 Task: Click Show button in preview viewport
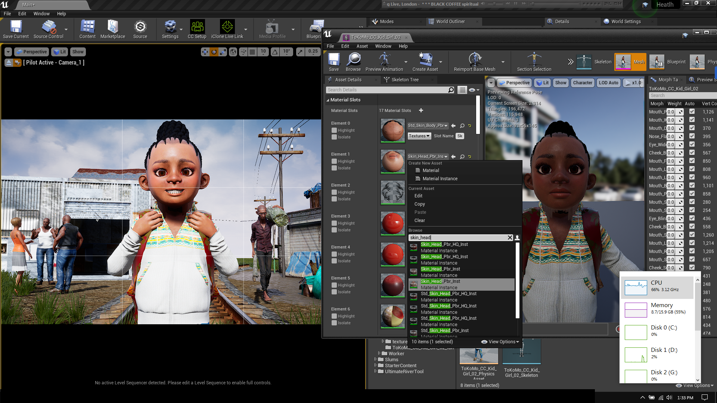(561, 83)
